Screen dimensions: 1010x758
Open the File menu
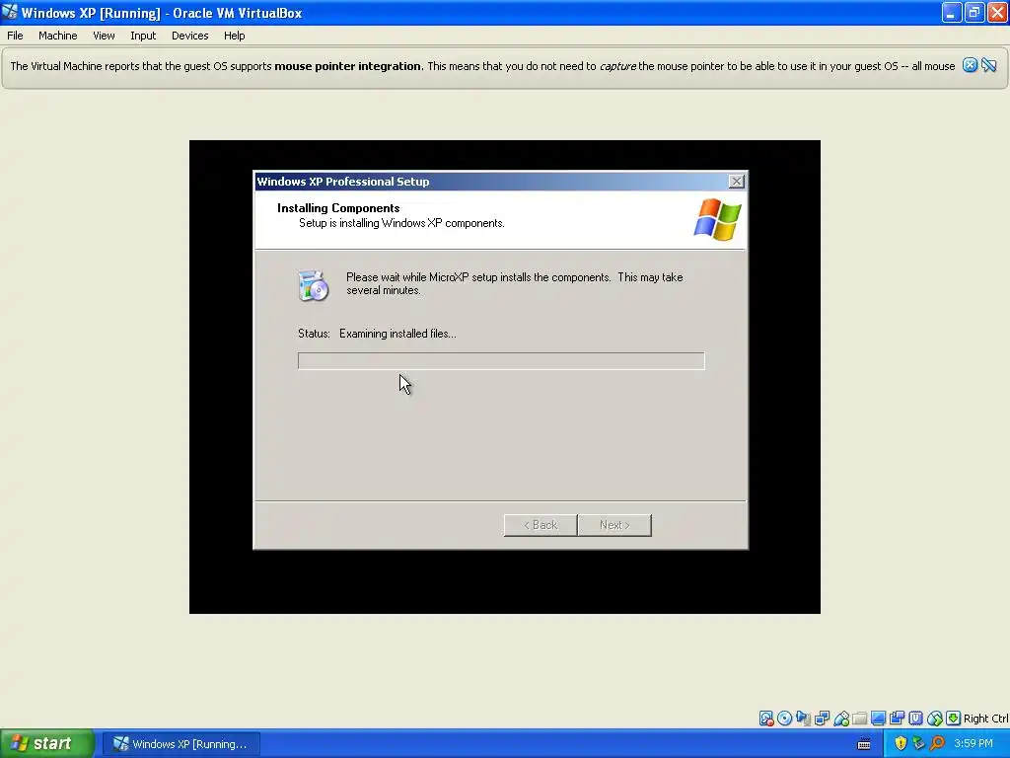[15, 36]
